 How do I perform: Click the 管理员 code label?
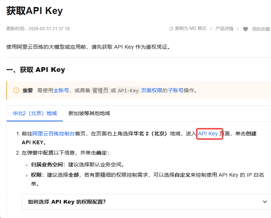(100, 90)
